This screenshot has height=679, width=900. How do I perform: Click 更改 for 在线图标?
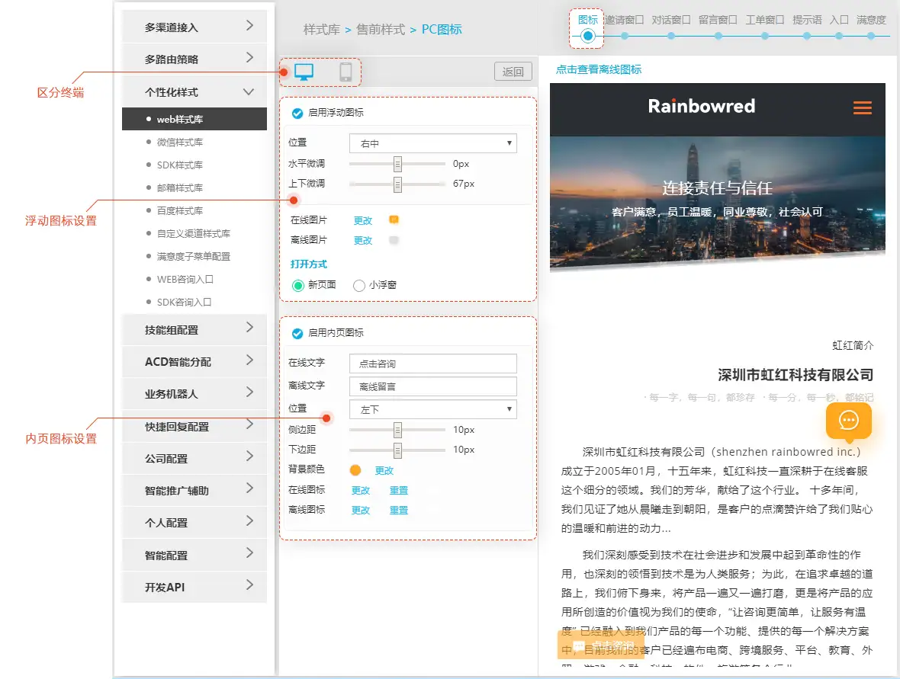point(361,490)
